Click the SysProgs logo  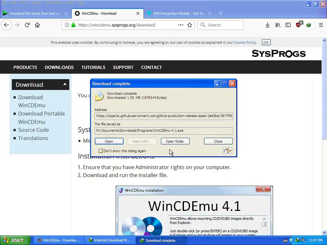[x=278, y=54]
